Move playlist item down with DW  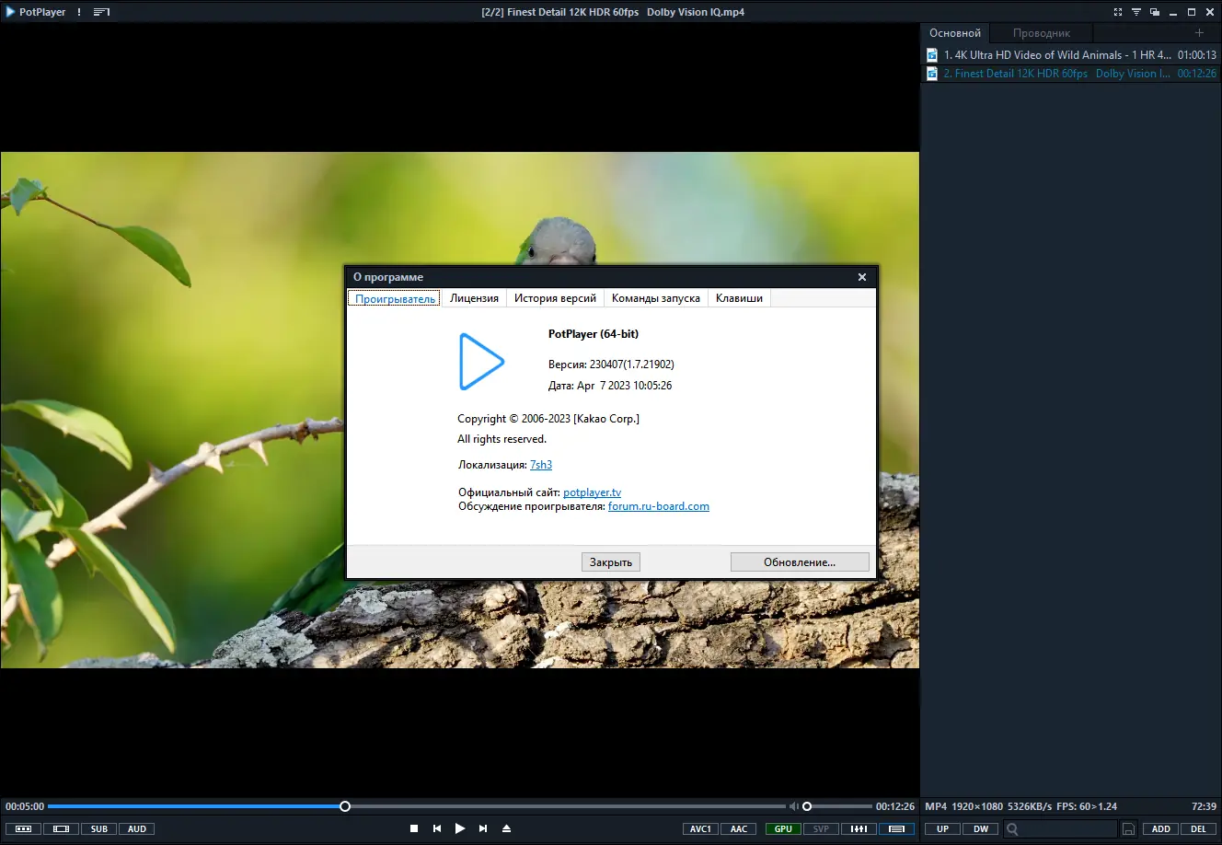[981, 829]
